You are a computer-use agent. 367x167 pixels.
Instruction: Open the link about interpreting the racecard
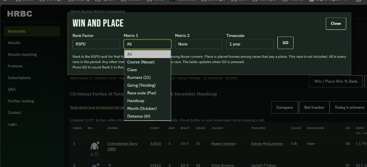coord(97,108)
